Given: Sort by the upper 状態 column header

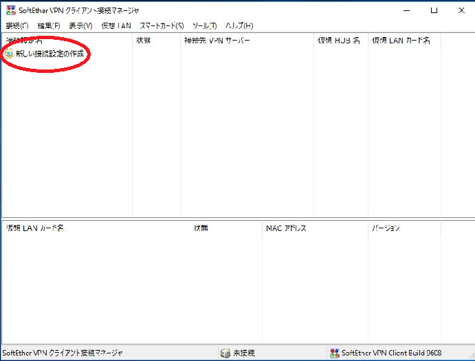Looking at the screenshot, I should coord(156,41).
